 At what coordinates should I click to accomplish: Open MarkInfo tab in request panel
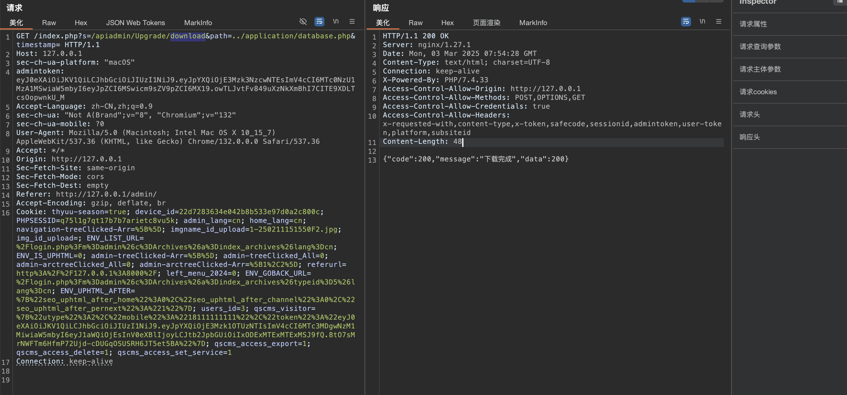(x=198, y=23)
